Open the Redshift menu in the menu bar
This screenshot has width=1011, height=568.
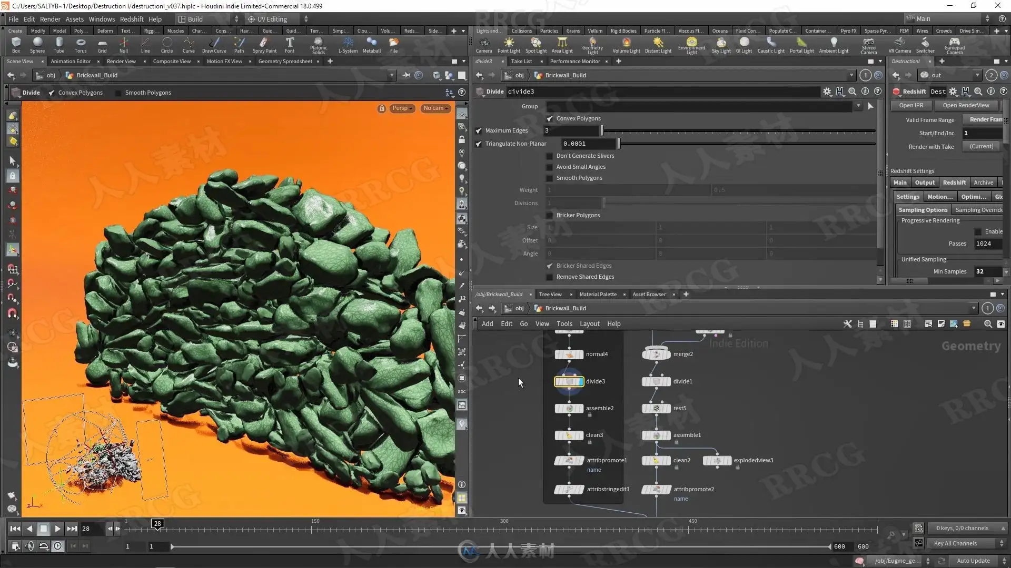(x=131, y=19)
